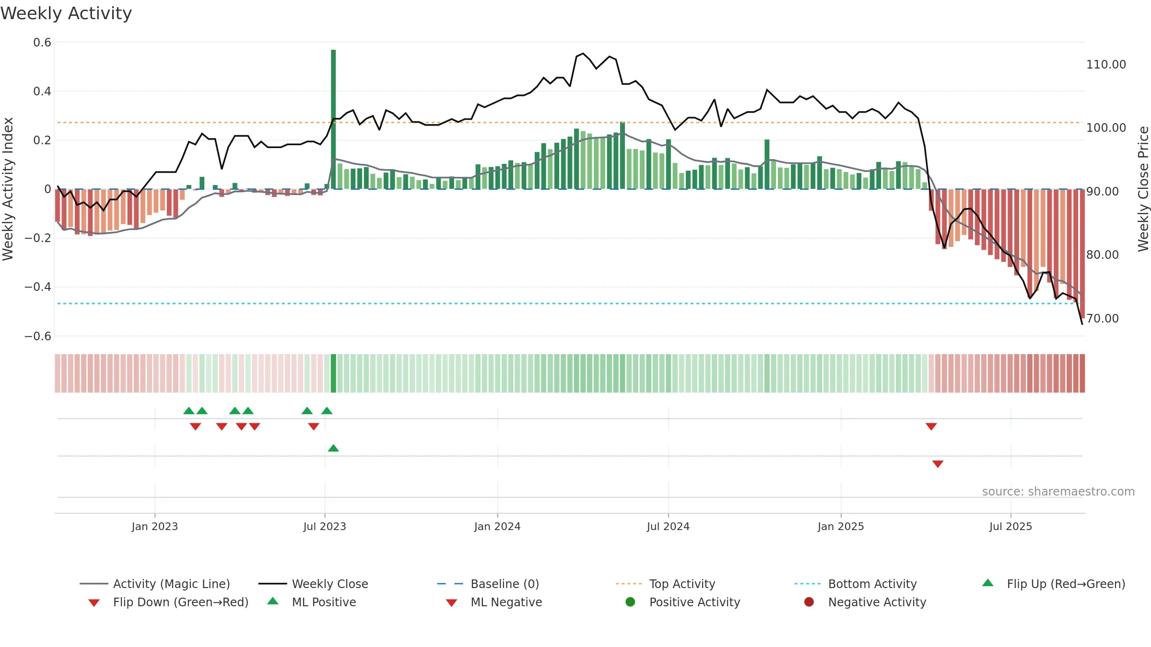Image resolution: width=1151 pixels, height=647 pixels.
Task: Click the ML Negative marker in 2025
Action: point(938,464)
